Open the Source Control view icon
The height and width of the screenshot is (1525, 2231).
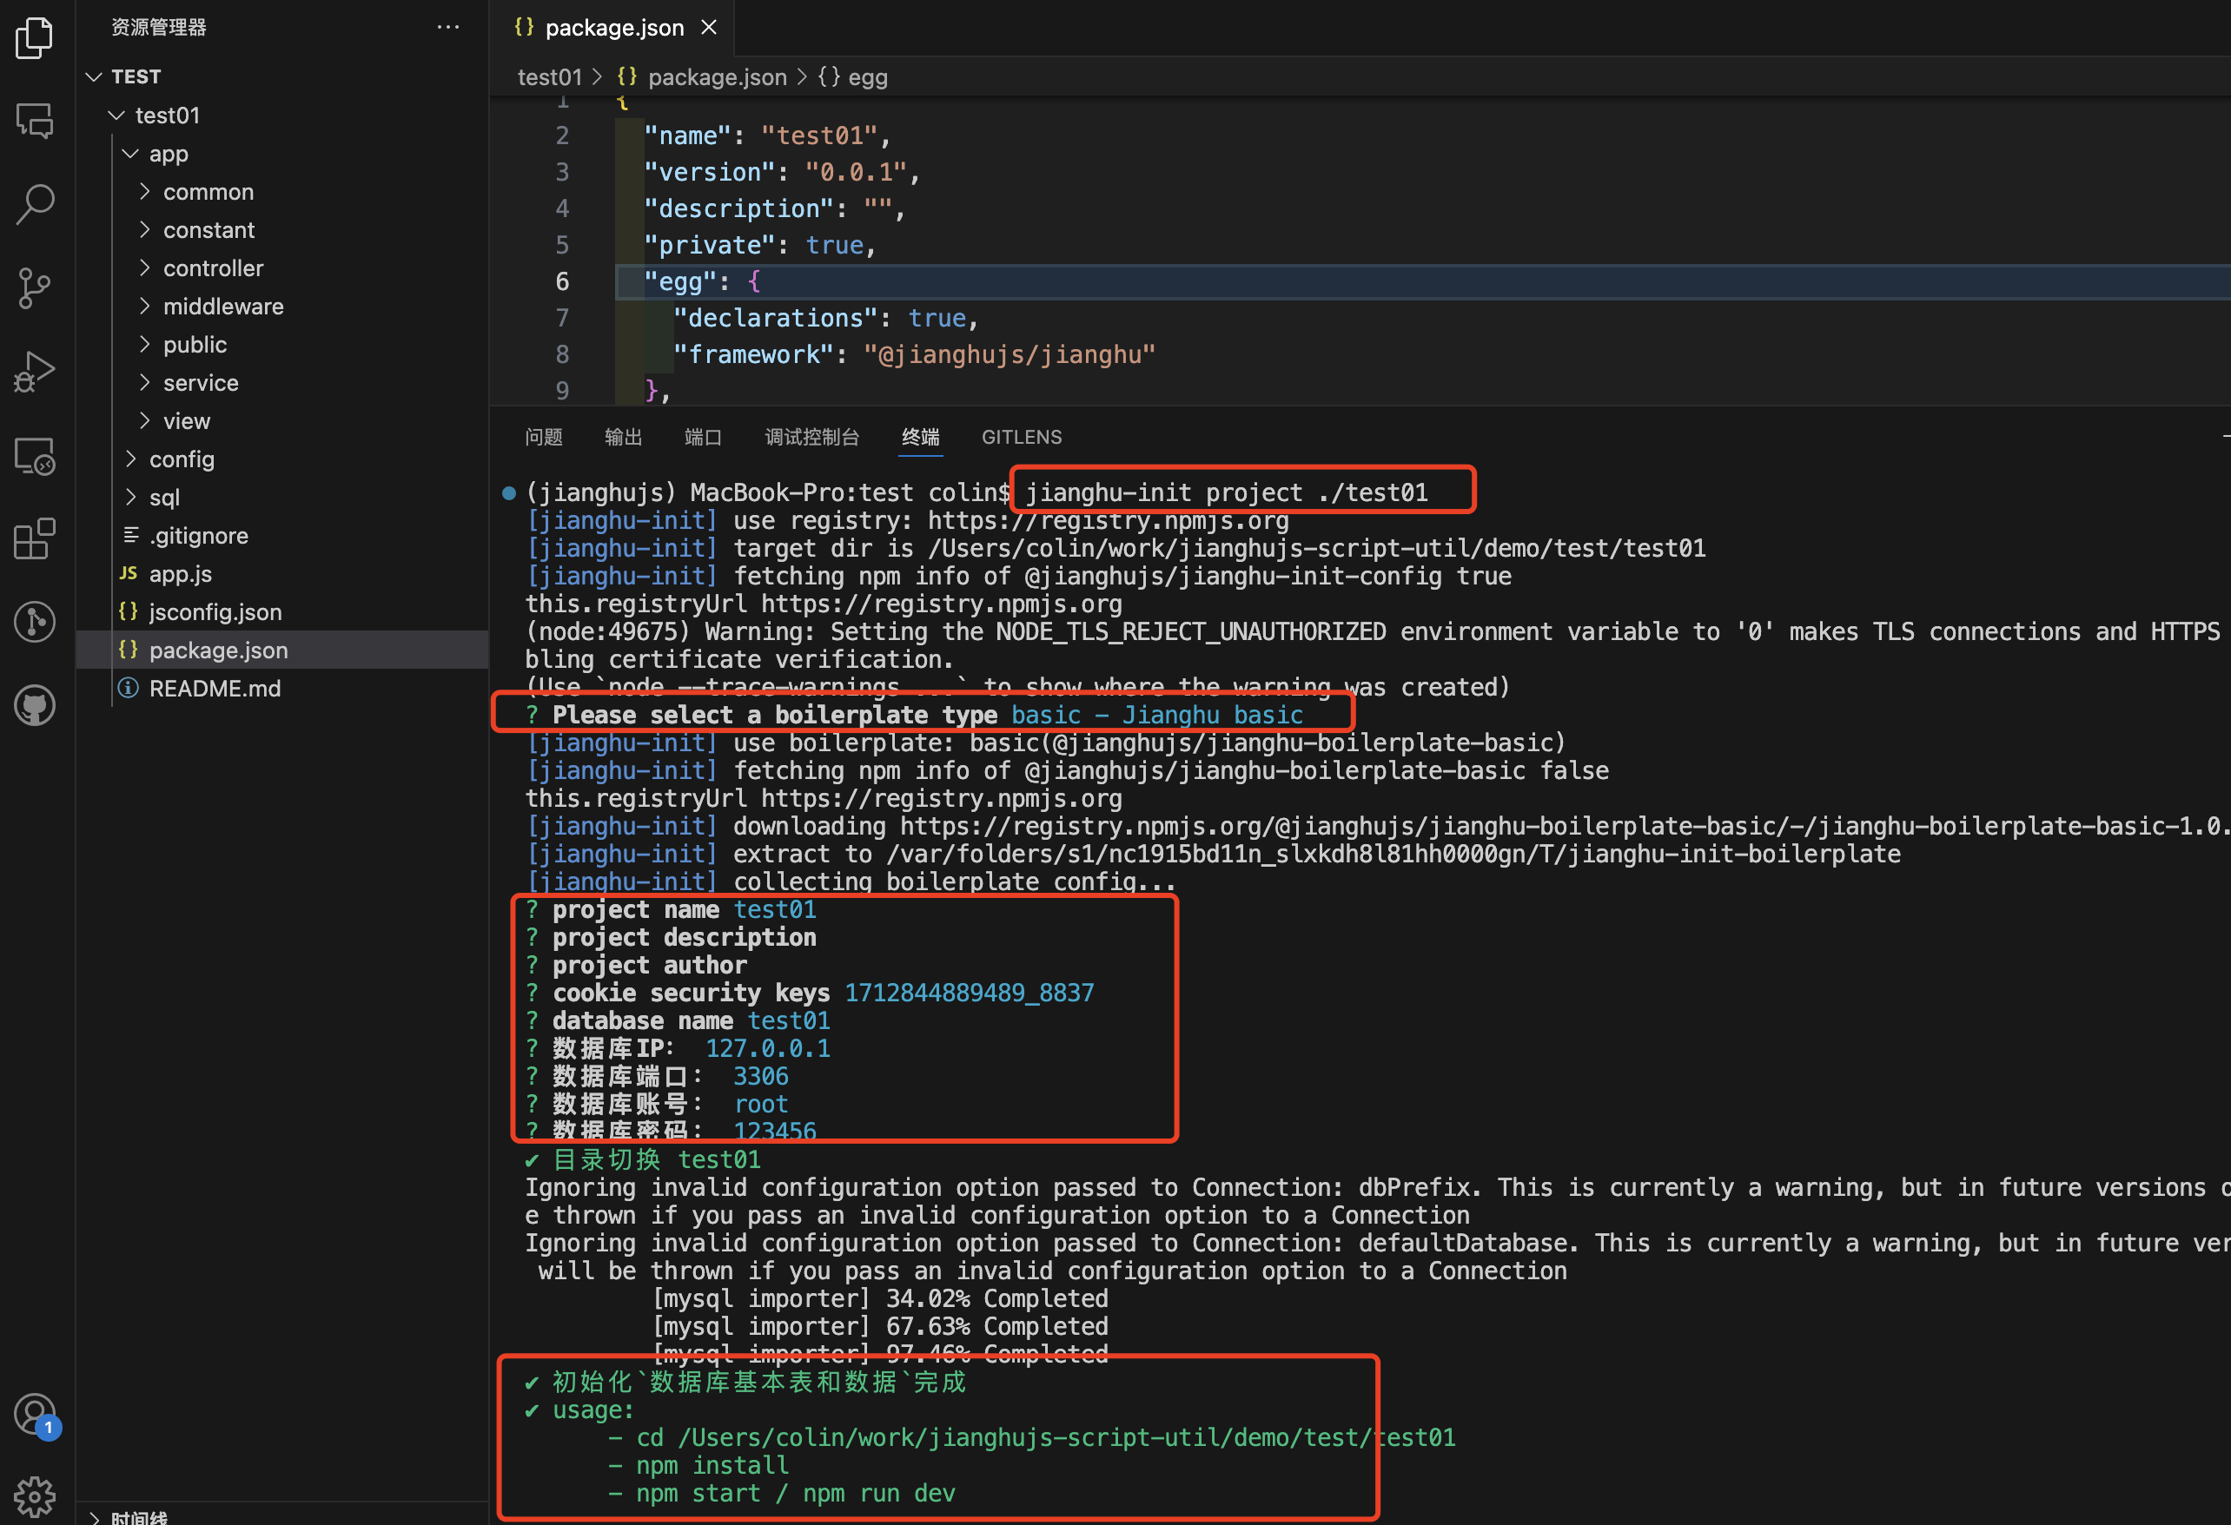(35, 288)
